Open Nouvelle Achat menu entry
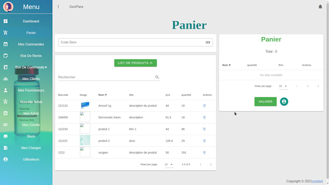Screen dimensions: 329x185 point(31,102)
